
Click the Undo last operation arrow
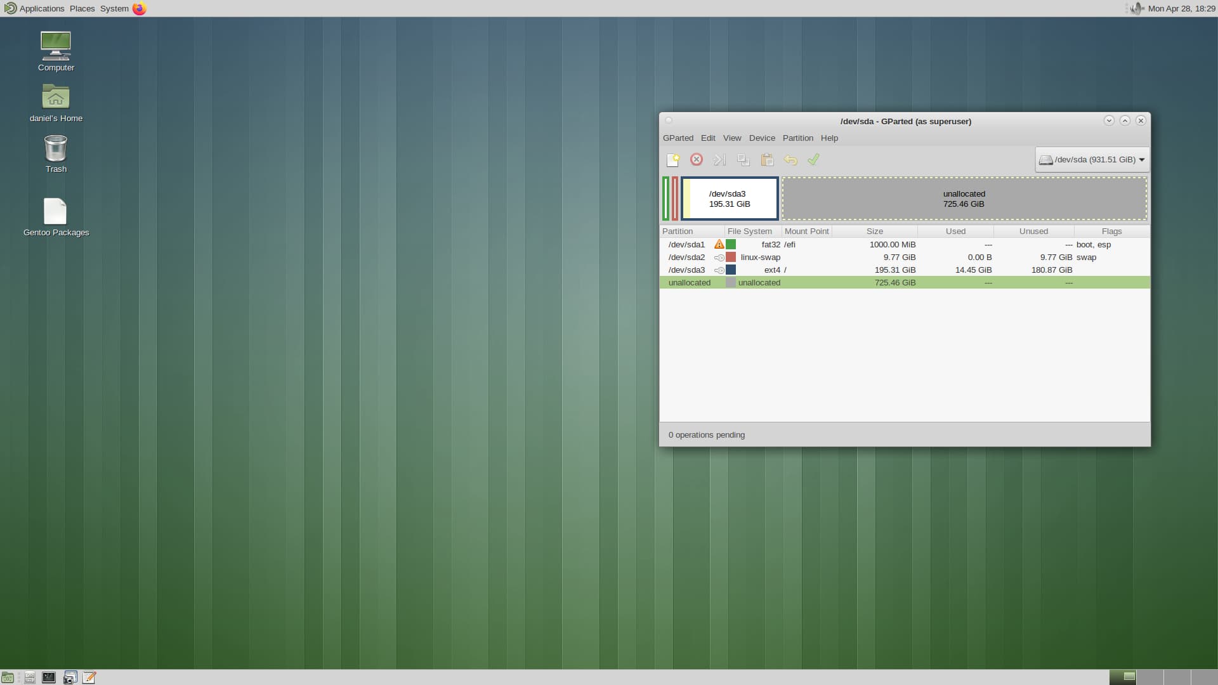790,160
